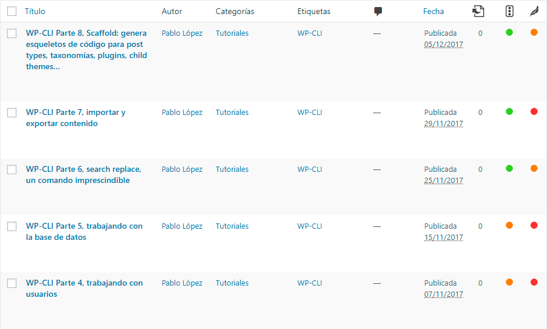Open post WP-CLI Parte 7, importar y exportar
The width and height of the screenshot is (547, 329).
pyautogui.click(x=76, y=118)
